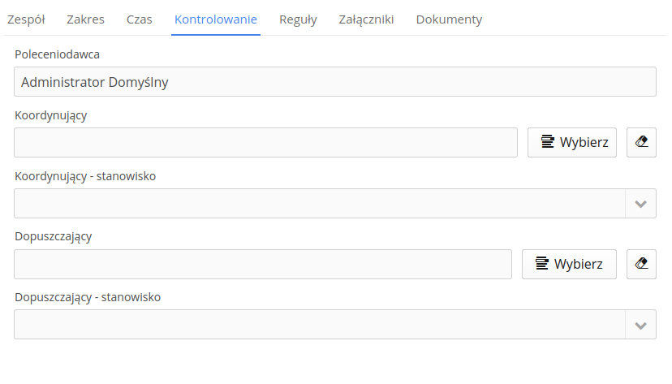This screenshot has width=672, height=384.
Task: Open the Czas tab
Action: (x=140, y=19)
